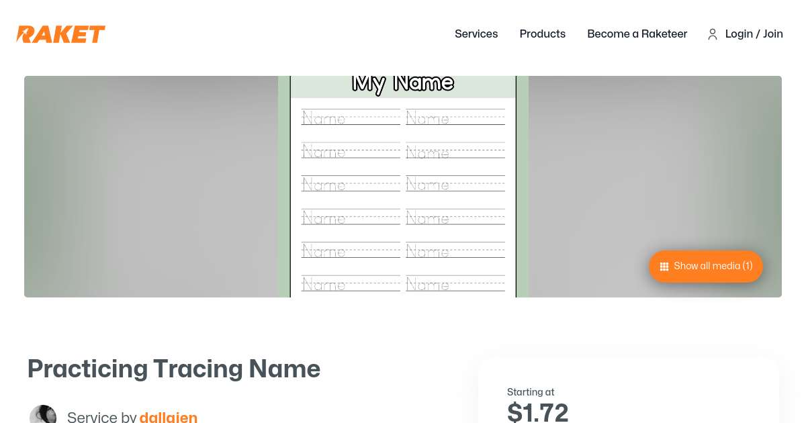
Task: Click the person silhouette account icon
Action: click(713, 34)
